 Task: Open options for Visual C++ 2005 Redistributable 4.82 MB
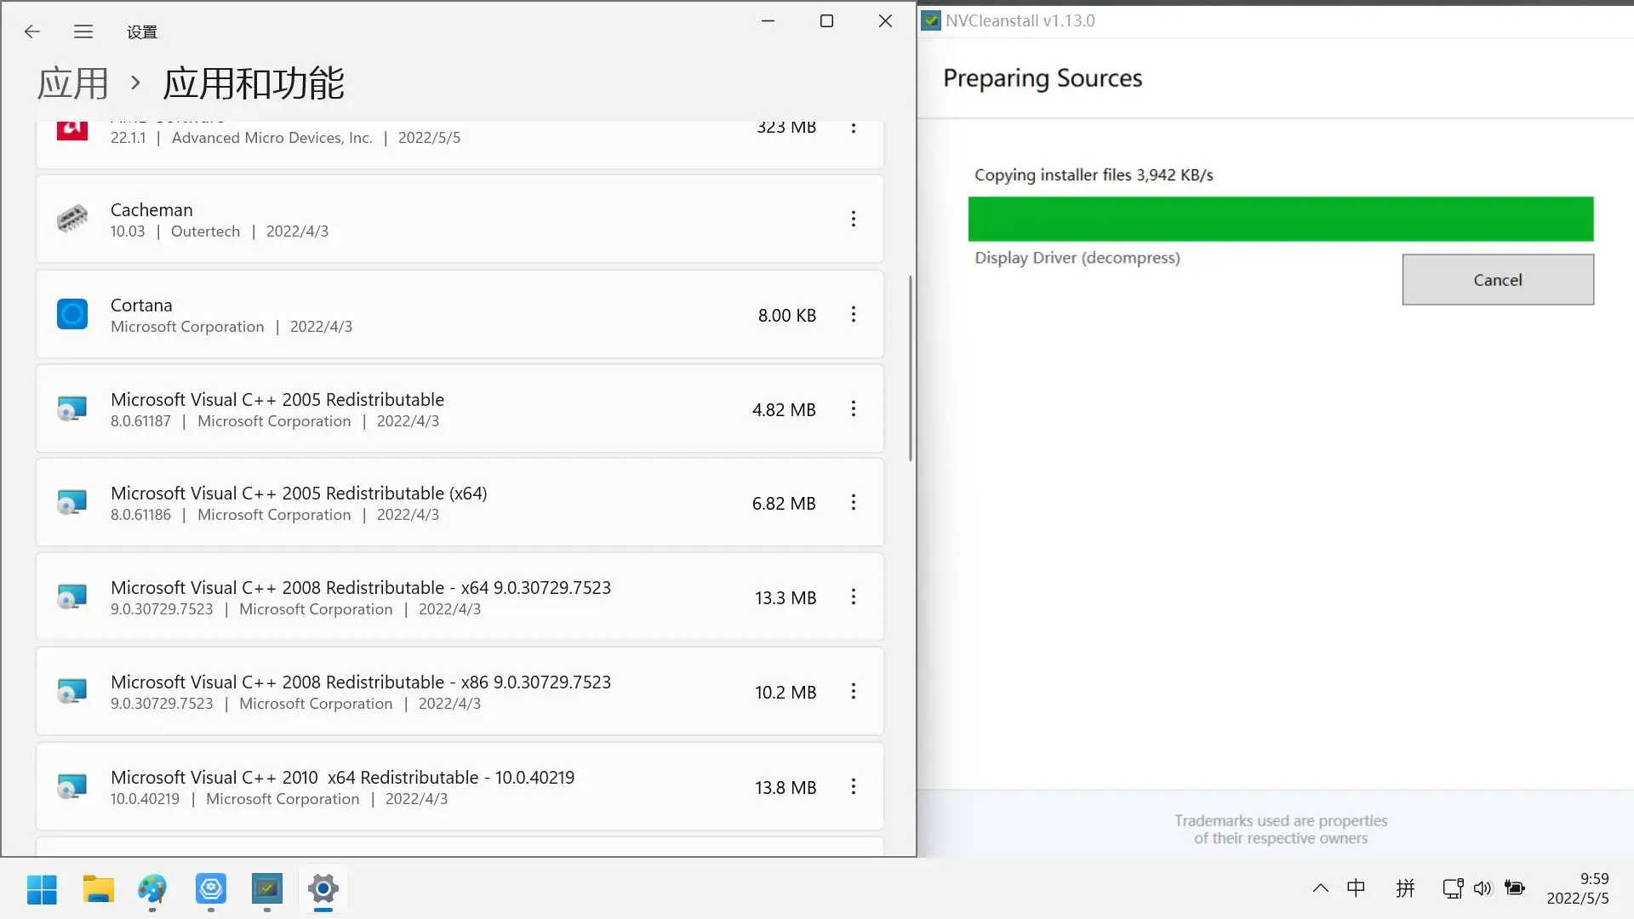coord(854,408)
